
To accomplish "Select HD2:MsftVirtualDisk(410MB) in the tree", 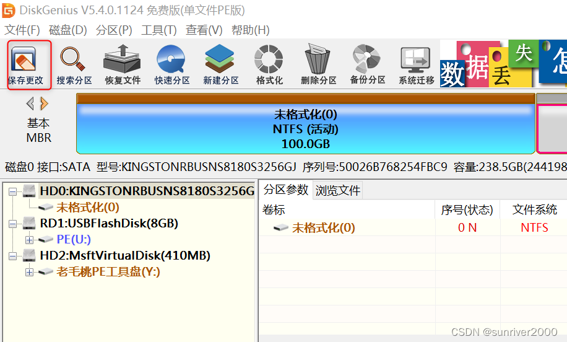I will click(125, 255).
